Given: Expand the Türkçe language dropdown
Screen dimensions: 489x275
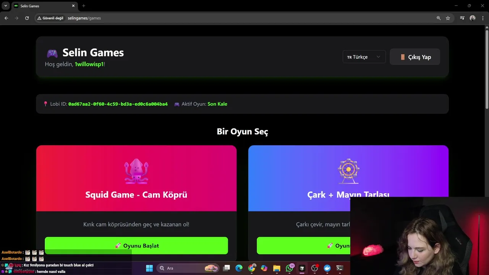Looking at the screenshot, I should click(x=364, y=57).
